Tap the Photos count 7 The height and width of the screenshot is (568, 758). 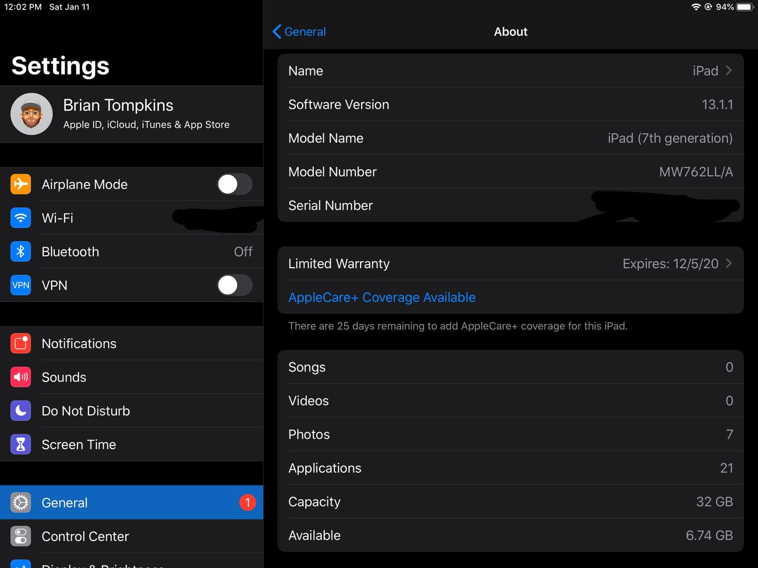pyautogui.click(x=730, y=434)
